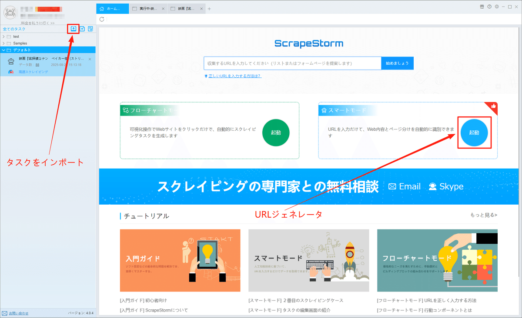Click もっと見る> link
522x318 pixels.
tap(484, 215)
